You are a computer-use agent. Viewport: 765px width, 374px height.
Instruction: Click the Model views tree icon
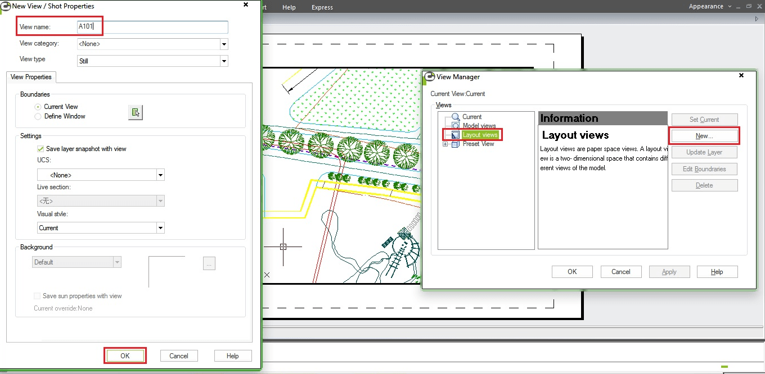click(x=456, y=126)
